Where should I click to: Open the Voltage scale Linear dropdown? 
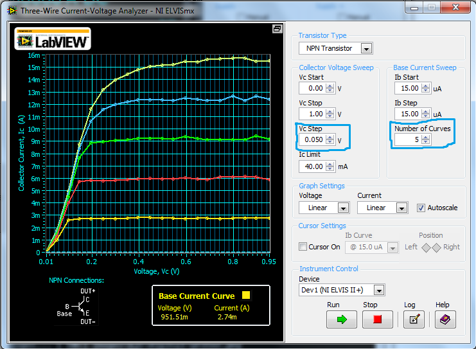tap(343, 208)
